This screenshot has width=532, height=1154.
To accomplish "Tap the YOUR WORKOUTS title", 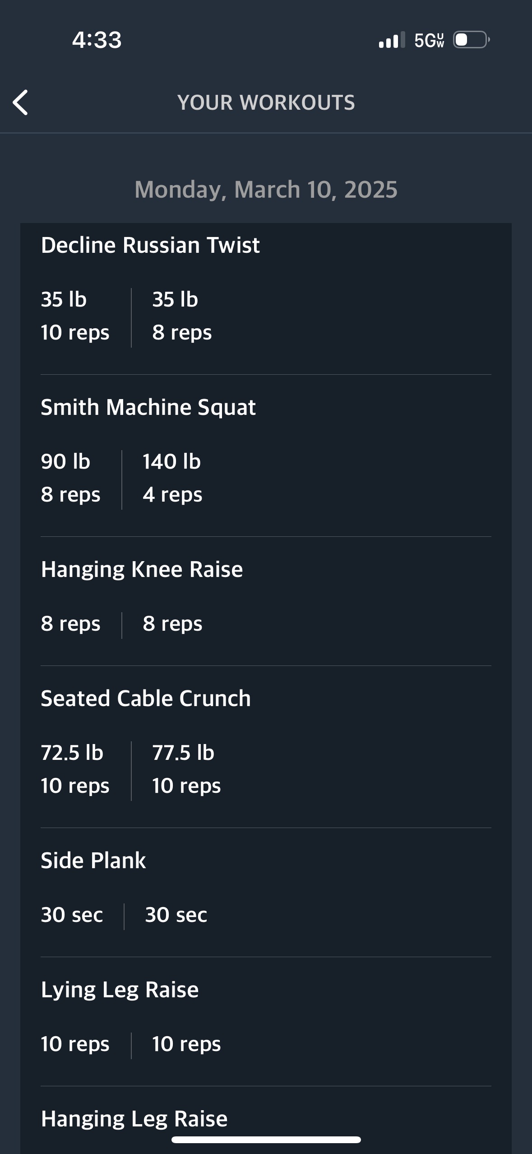I will click(266, 102).
